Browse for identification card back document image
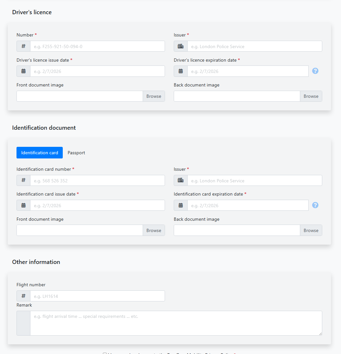 tap(311, 230)
